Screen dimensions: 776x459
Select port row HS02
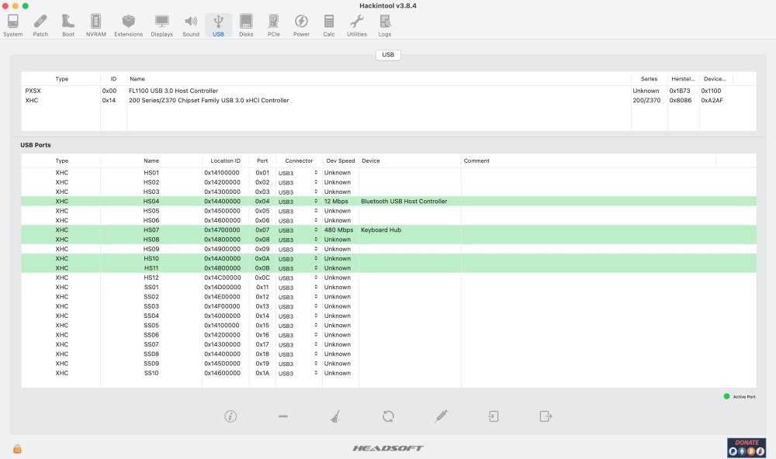389,182
